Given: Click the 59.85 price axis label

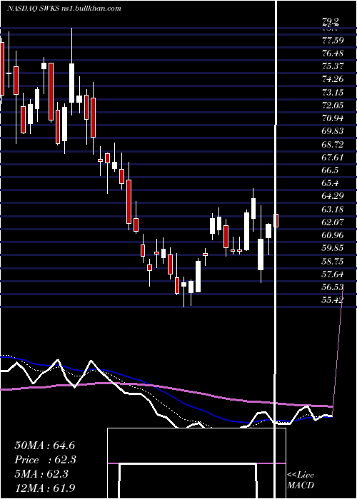Looking at the screenshot, I should [333, 248].
